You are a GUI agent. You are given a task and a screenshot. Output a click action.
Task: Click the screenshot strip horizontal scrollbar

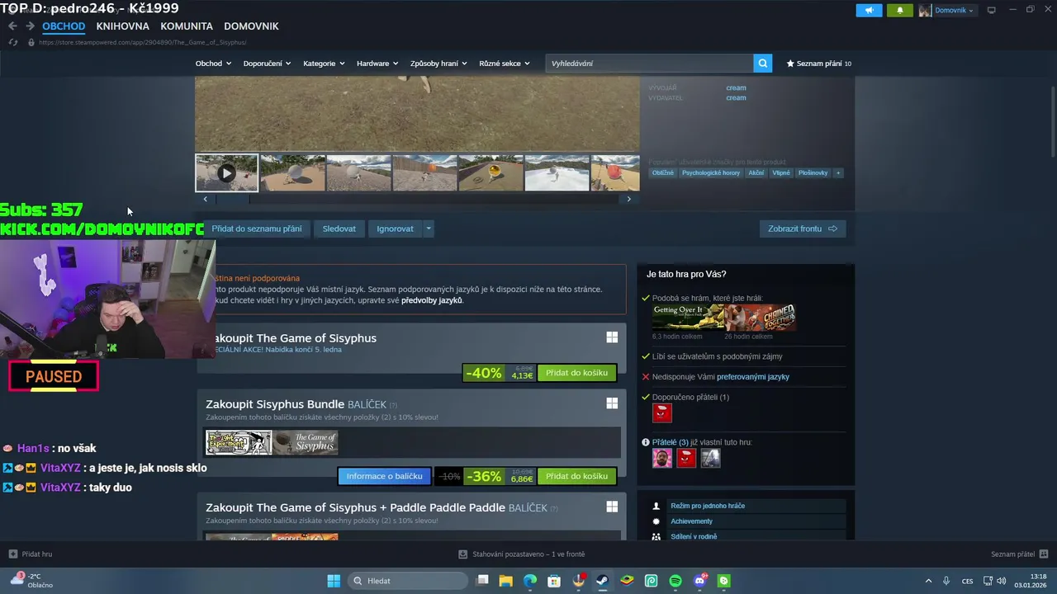[x=232, y=199]
